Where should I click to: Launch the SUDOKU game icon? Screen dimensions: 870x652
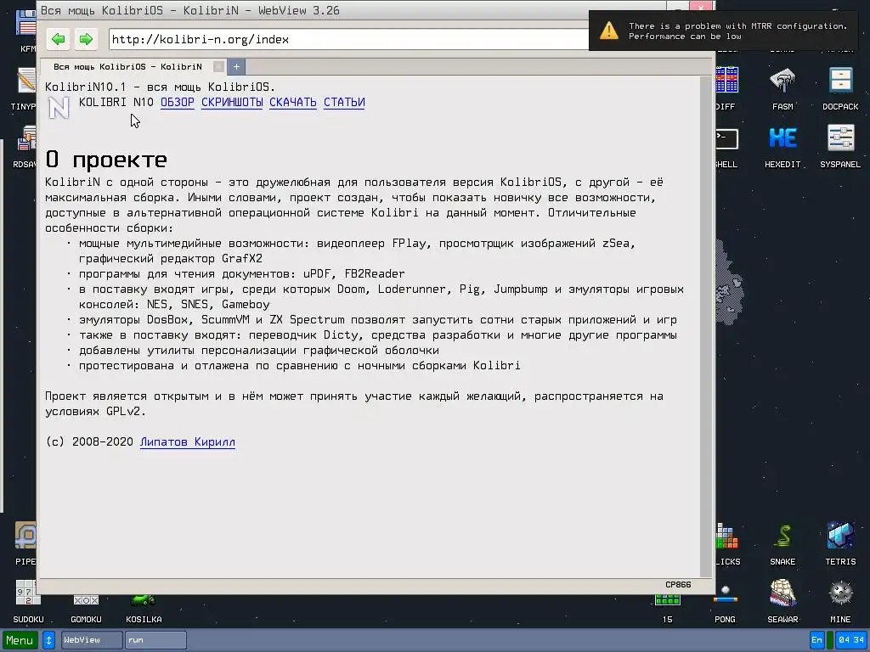coord(28,602)
